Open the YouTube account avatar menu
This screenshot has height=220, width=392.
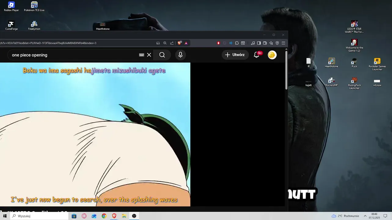272,55
